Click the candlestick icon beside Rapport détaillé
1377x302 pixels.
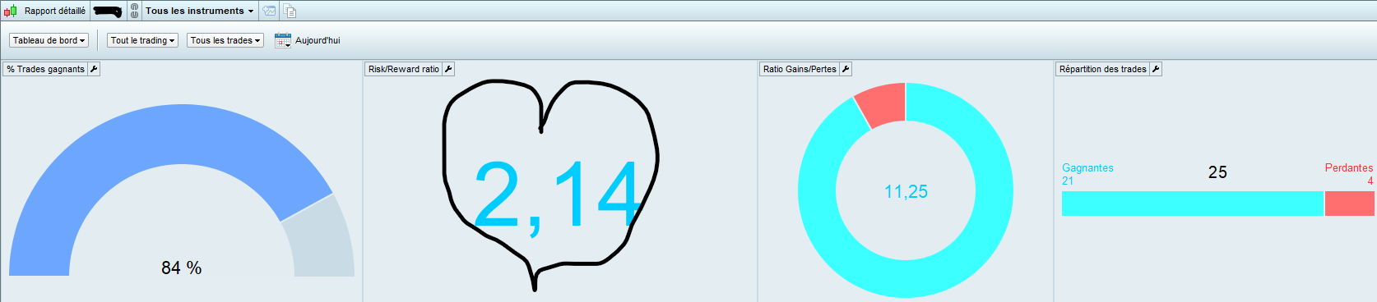[x=10, y=11]
